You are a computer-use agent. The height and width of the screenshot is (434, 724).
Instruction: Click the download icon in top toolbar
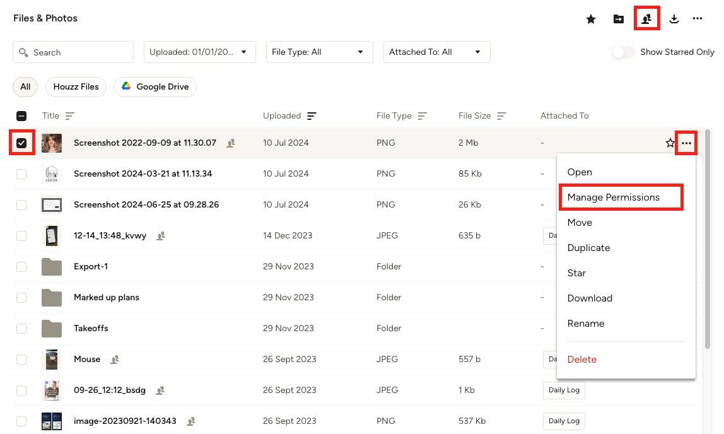[674, 19]
